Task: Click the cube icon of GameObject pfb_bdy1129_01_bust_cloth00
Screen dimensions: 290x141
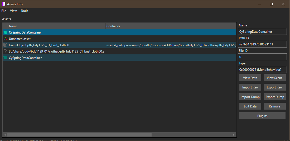Action: pos(5,45)
